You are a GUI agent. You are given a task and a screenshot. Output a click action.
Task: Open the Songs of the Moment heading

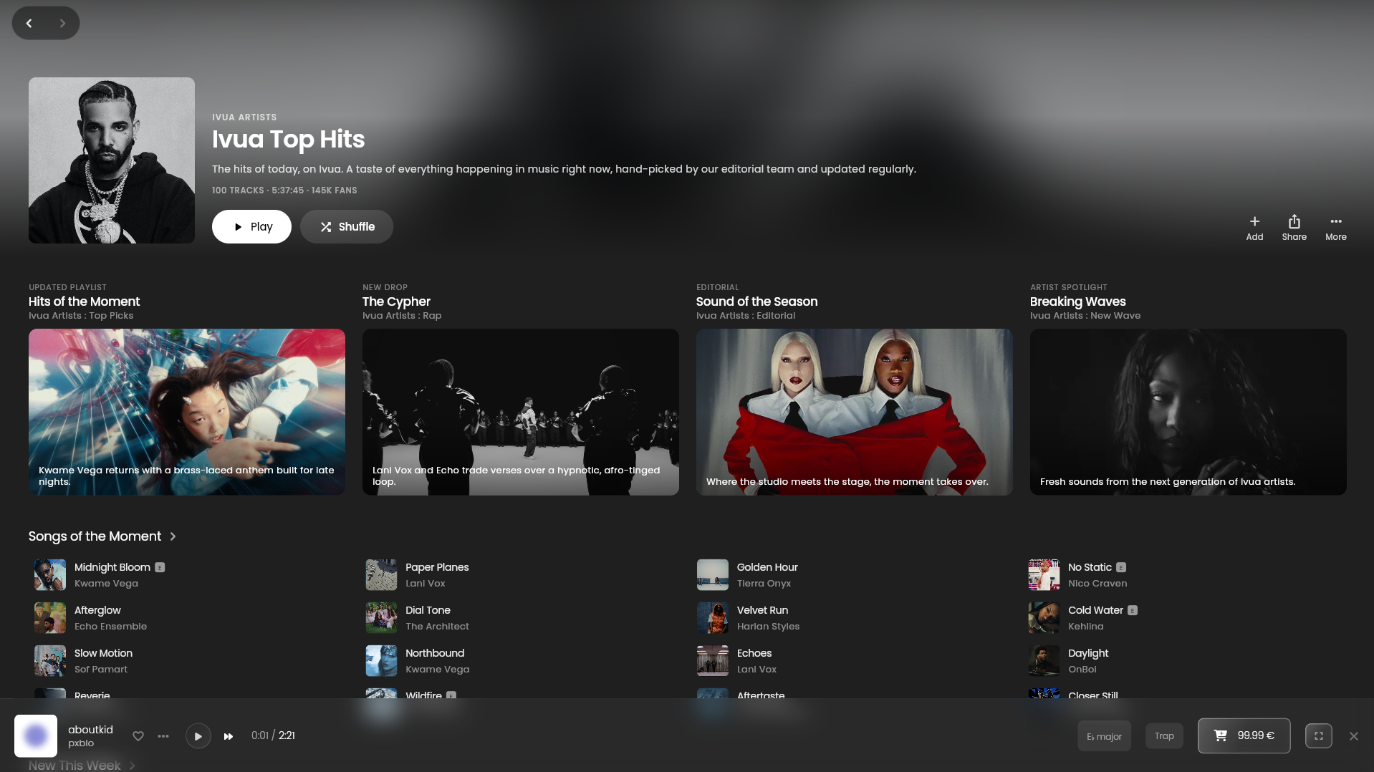(95, 536)
